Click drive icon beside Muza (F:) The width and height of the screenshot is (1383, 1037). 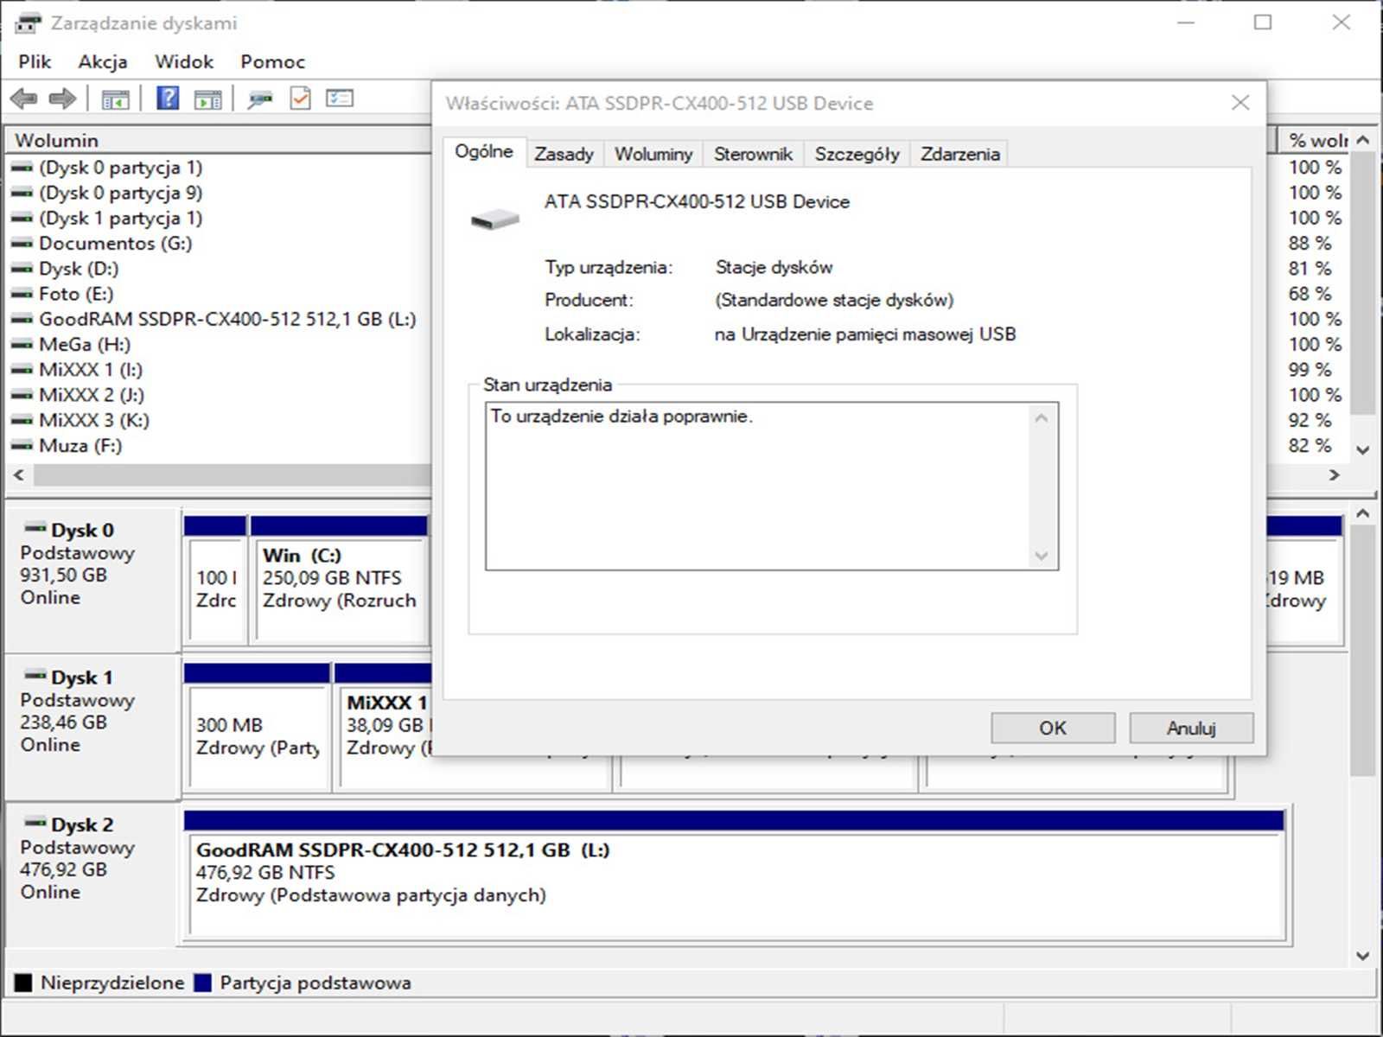click(x=22, y=446)
